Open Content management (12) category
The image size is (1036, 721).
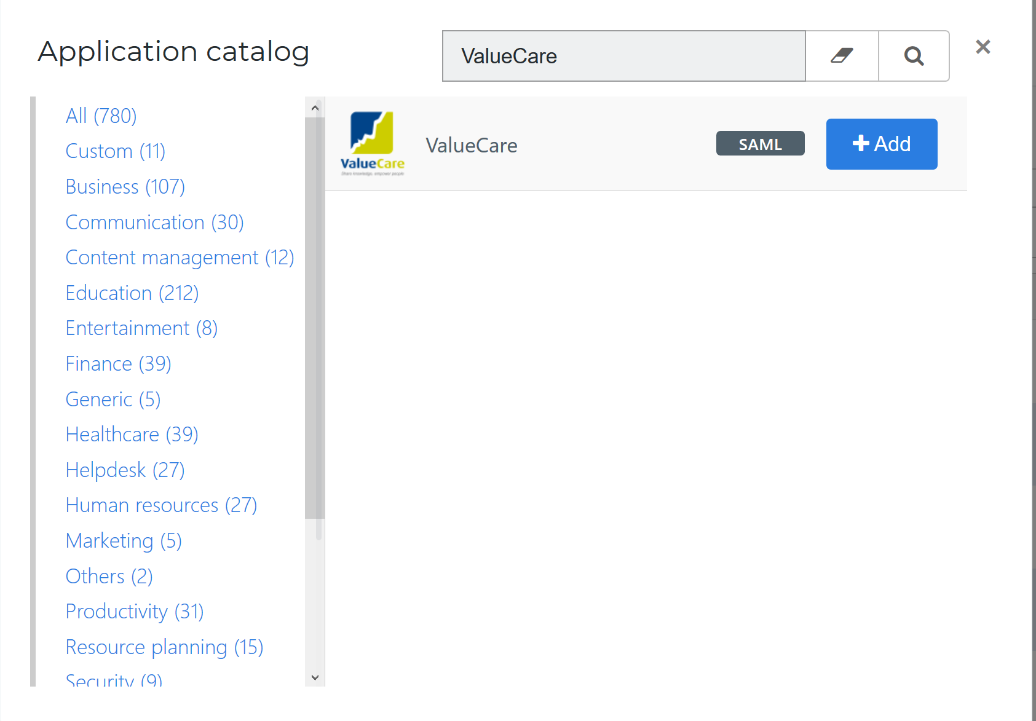click(x=180, y=258)
